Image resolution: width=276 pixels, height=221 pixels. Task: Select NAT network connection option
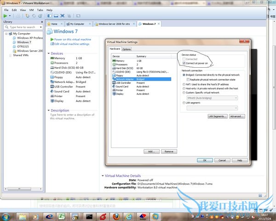(x=184, y=84)
